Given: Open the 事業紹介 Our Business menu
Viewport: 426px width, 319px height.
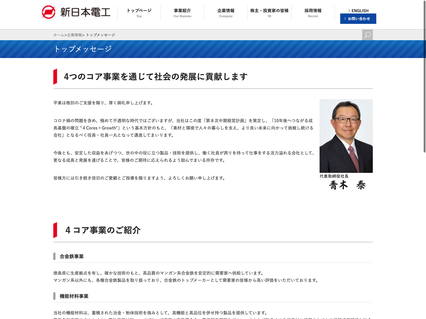Looking at the screenshot, I should [x=182, y=12].
